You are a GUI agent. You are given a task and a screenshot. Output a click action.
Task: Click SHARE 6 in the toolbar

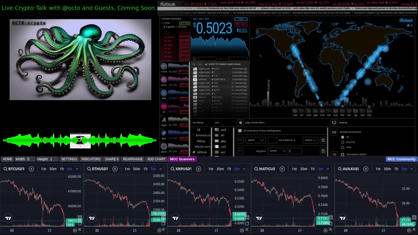pyautogui.click(x=112, y=159)
